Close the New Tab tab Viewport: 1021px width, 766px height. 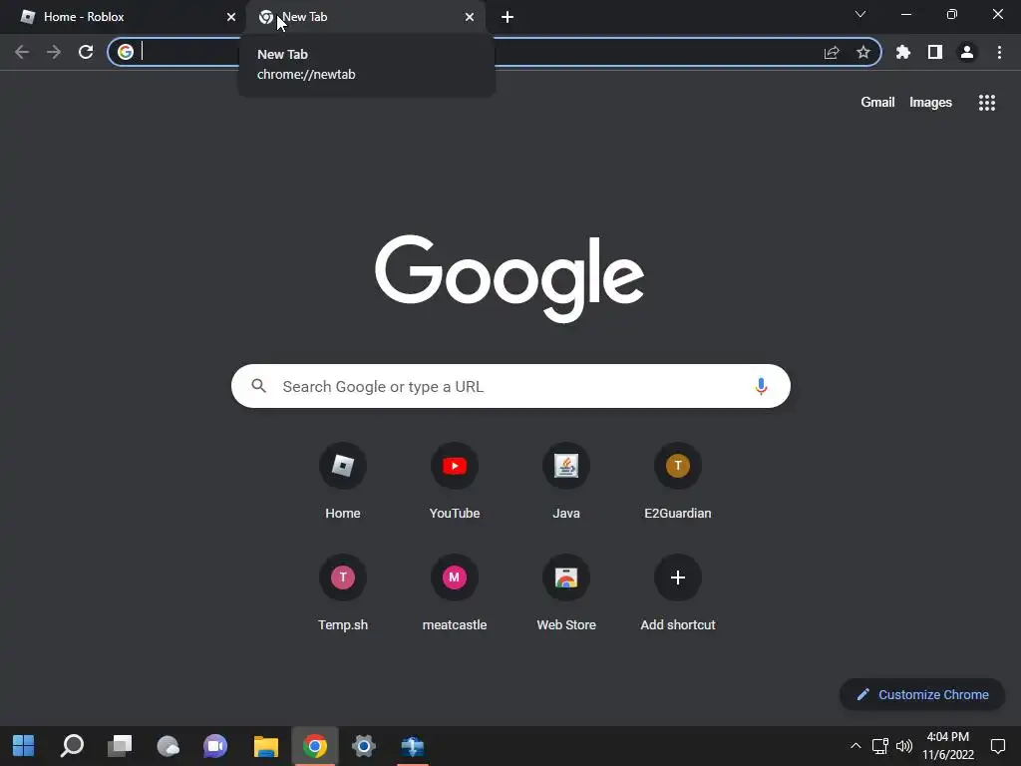pos(470,17)
